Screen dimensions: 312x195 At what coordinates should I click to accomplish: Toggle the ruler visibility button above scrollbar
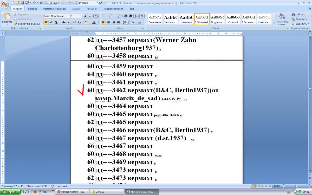(x=310, y=34)
